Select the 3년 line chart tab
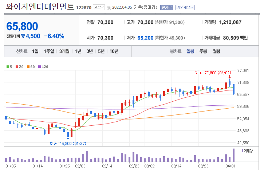The width and height of the screenshot is (260, 170). tap(90, 51)
